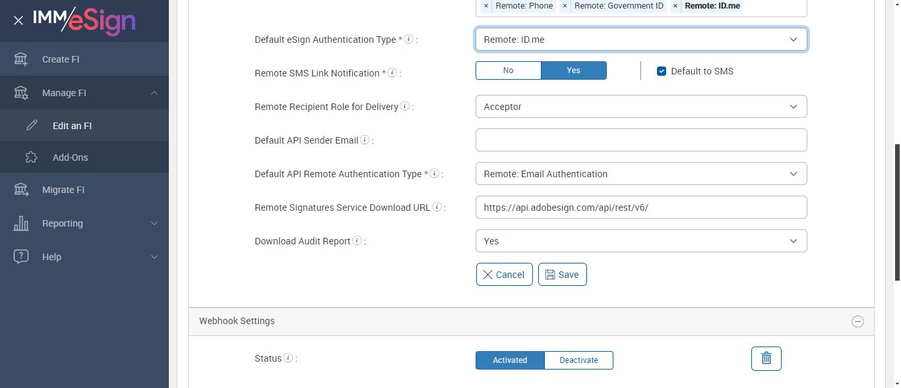Uncheck the Default to SMS checkbox

click(662, 71)
